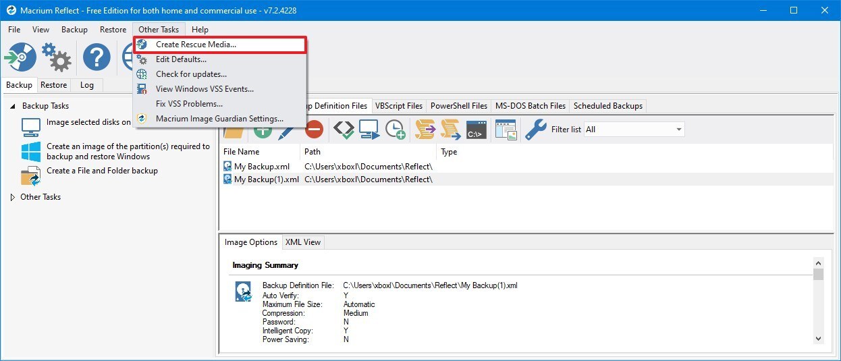Choose Check for updates menu entry

pos(220,74)
